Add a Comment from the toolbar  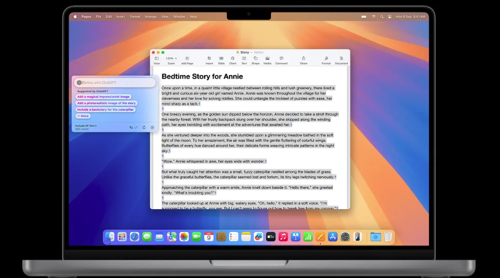[x=281, y=60]
